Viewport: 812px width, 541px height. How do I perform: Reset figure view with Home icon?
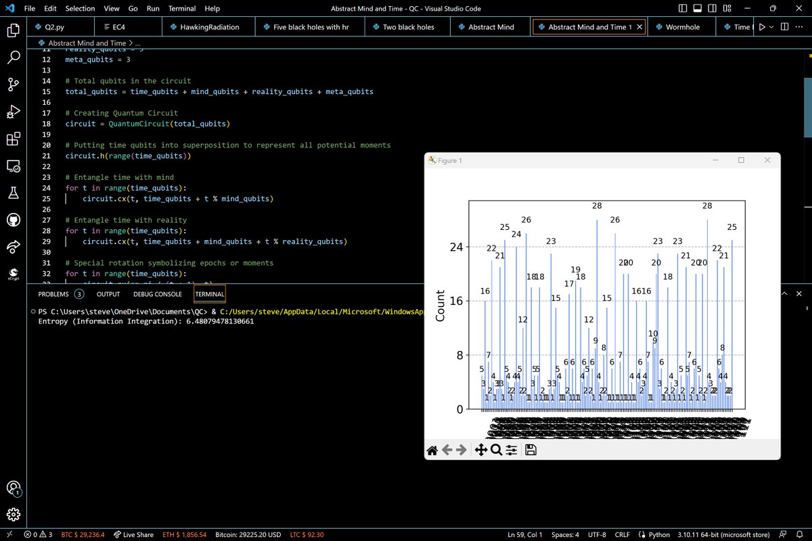click(432, 450)
